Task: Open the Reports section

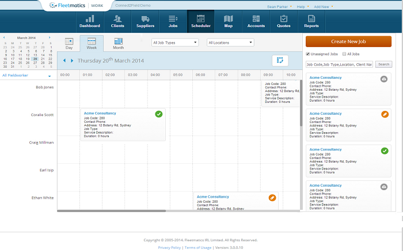Action: 311,22
